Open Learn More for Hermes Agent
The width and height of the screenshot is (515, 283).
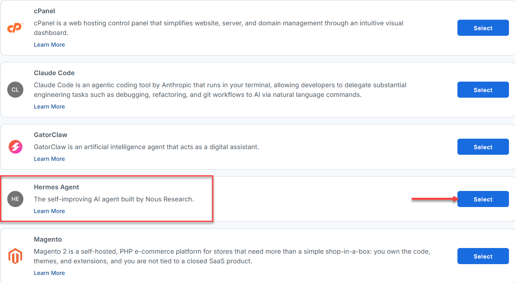tap(49, 211)
